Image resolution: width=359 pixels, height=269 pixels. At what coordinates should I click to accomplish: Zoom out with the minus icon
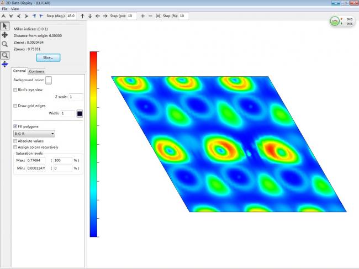coord(151,16)
